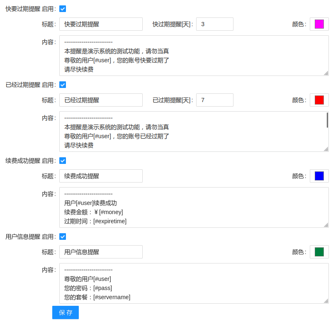The image size is (333, 322).
Task: Focus the 用户信息提醒 title input field
Action: point(101,252)
